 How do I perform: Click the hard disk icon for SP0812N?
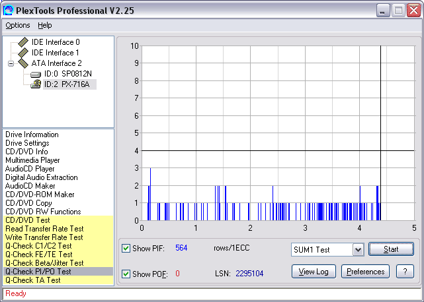36,74
